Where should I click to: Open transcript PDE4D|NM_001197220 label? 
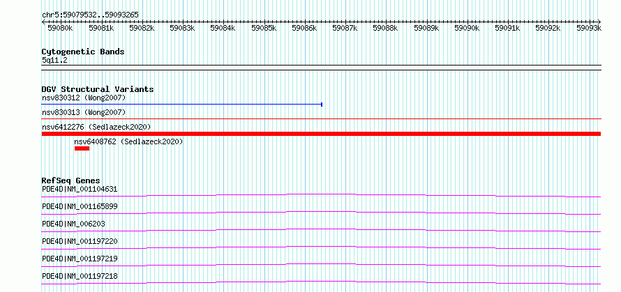pos(80,241)
